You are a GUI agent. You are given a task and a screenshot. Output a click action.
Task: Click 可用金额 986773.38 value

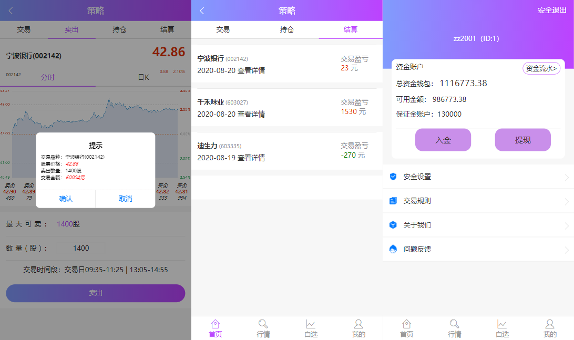click(x=449, y=99)
